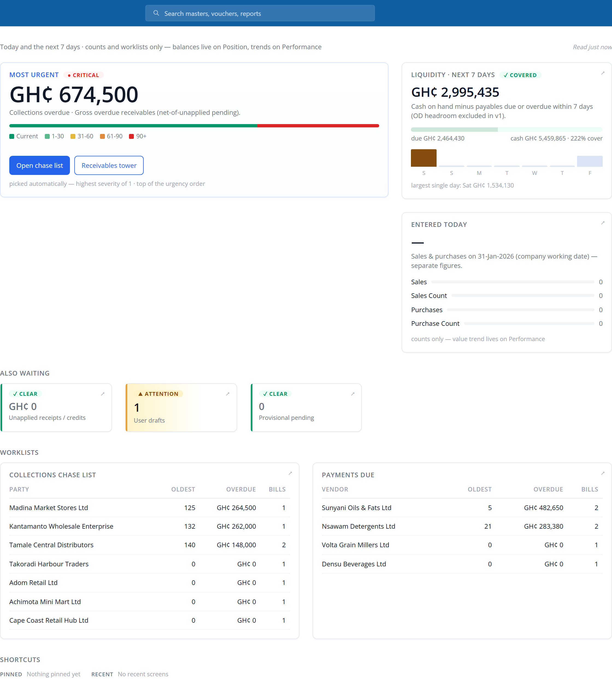Click the liquidity cover progress bar
The image size is (612, 679).
pos(507,130)
